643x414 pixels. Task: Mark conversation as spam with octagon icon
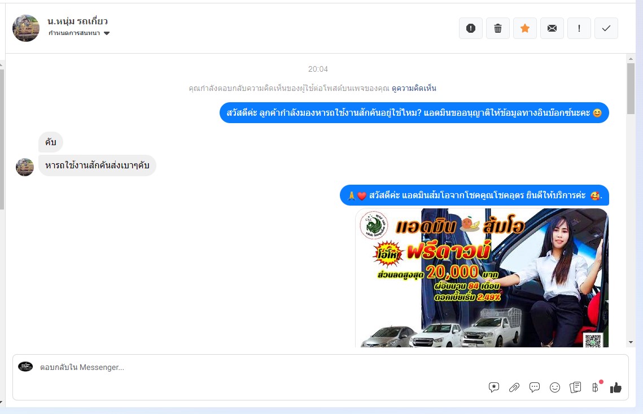[x=471, y=28]
